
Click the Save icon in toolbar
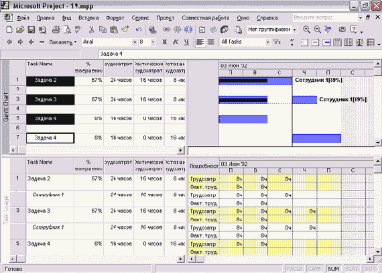tap(31, 30)
